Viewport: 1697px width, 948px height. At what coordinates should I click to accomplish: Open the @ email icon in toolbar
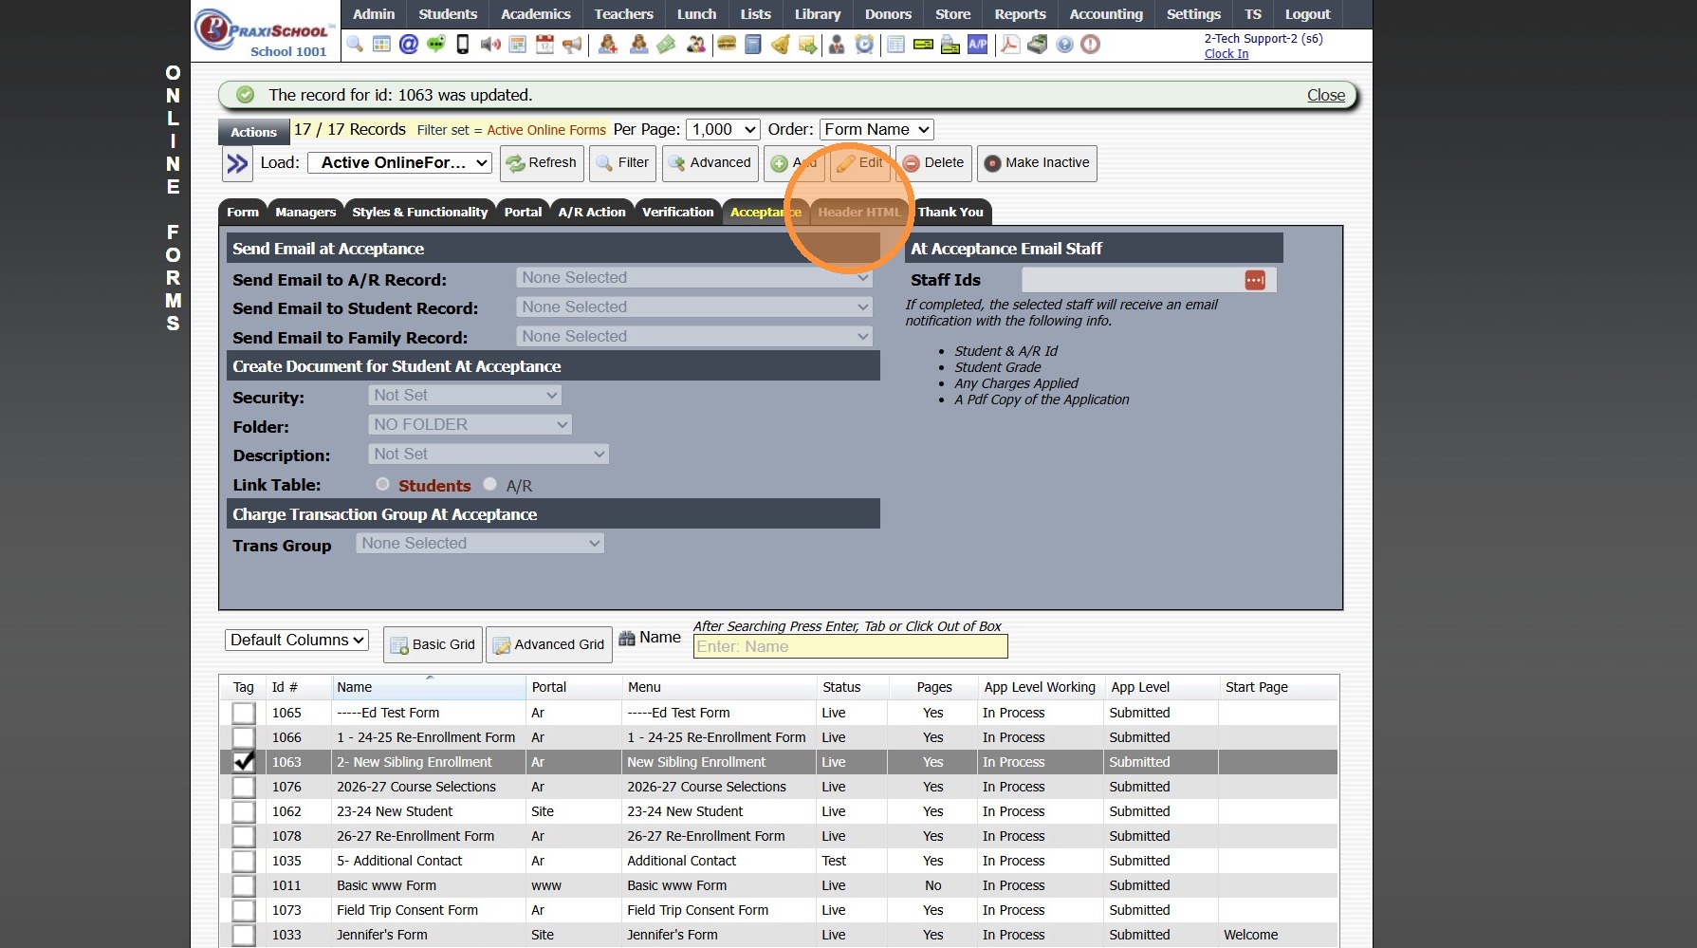point(409,44)
